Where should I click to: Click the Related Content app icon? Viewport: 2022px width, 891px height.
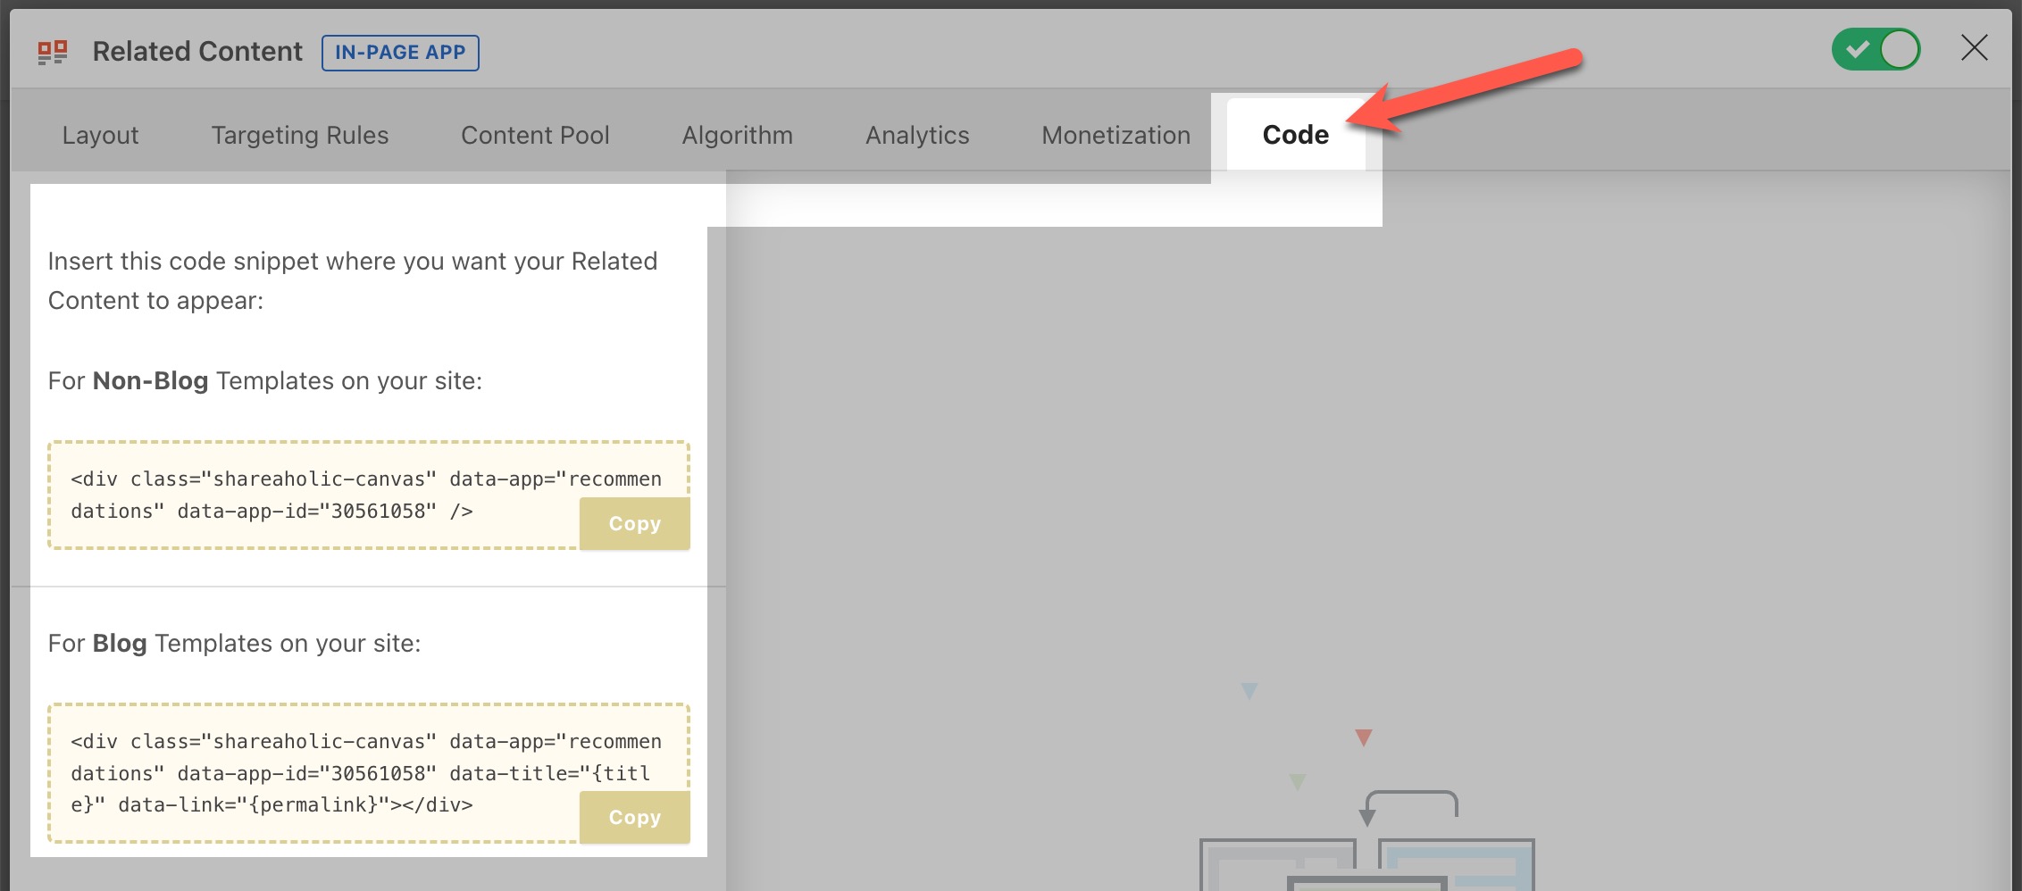53,52
